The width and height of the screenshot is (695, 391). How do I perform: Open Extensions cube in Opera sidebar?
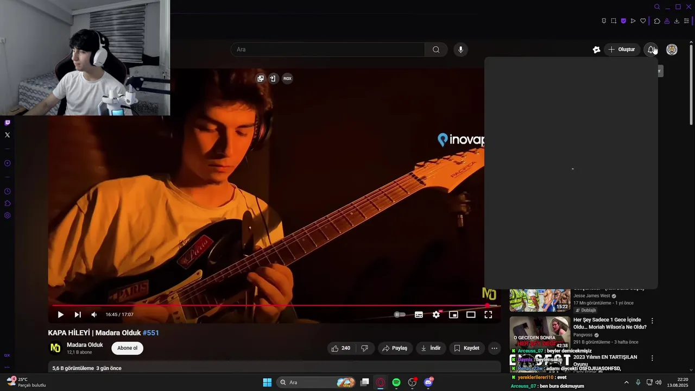click(7, 203)
